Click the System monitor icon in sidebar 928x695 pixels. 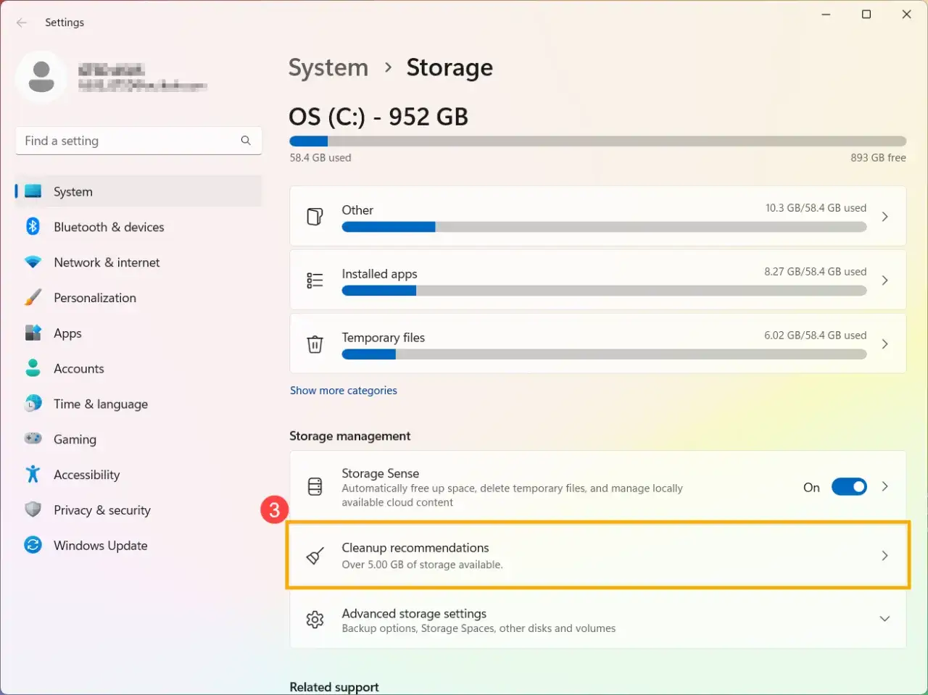pos(33,191)
